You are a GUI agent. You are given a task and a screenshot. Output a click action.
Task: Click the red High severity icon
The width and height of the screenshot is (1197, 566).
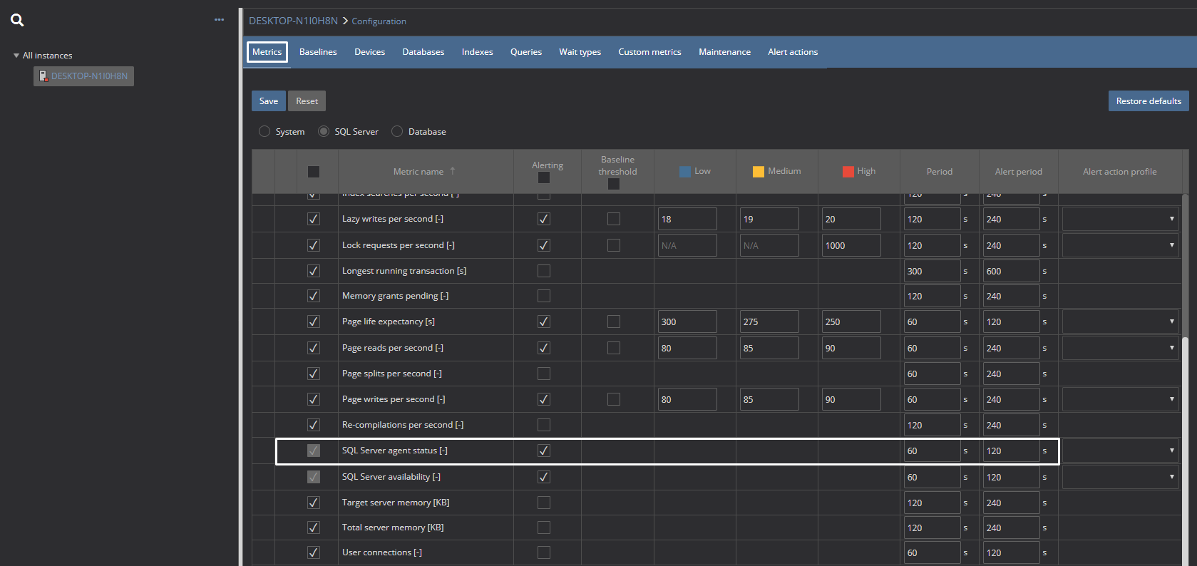pyautogui.click(x=848, y=172)
